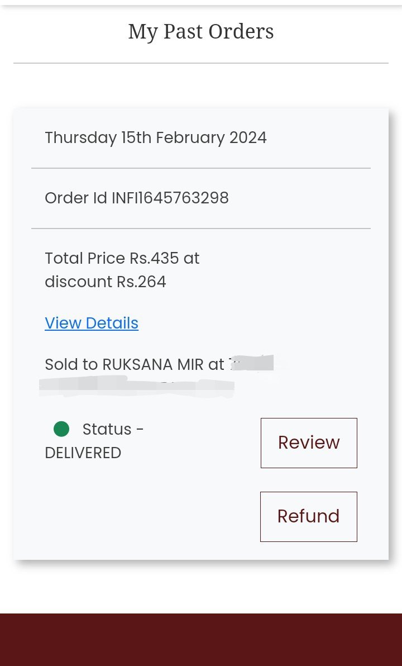This screenshot has width=402, height=666.
Task: Click the divider line under My Past Orders
Action: [201, 63]
